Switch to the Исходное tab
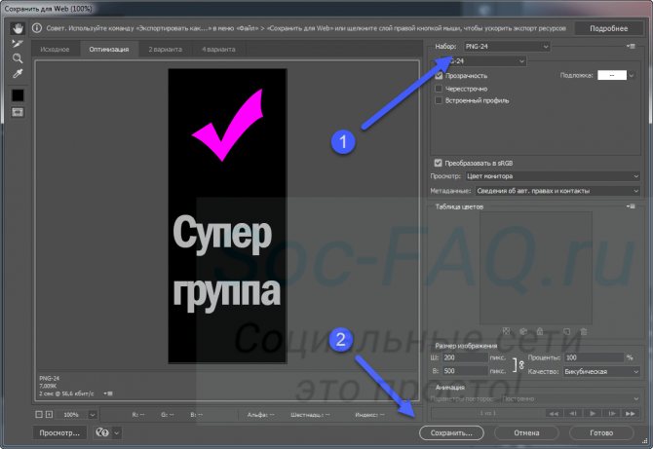Viewport: 653px width, 449px height. coord(55,47)
